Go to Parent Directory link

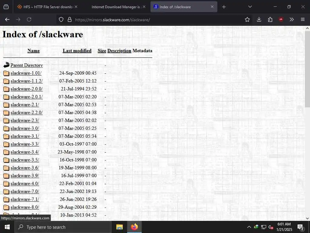(x=27, y=65)
